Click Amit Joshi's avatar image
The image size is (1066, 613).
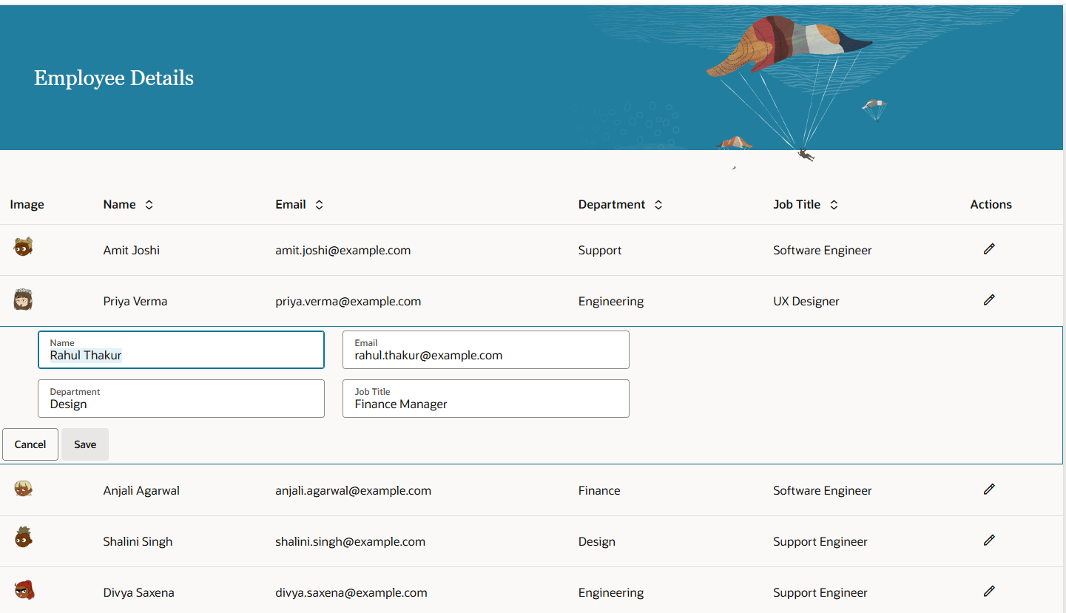click(x=24, y=248)
